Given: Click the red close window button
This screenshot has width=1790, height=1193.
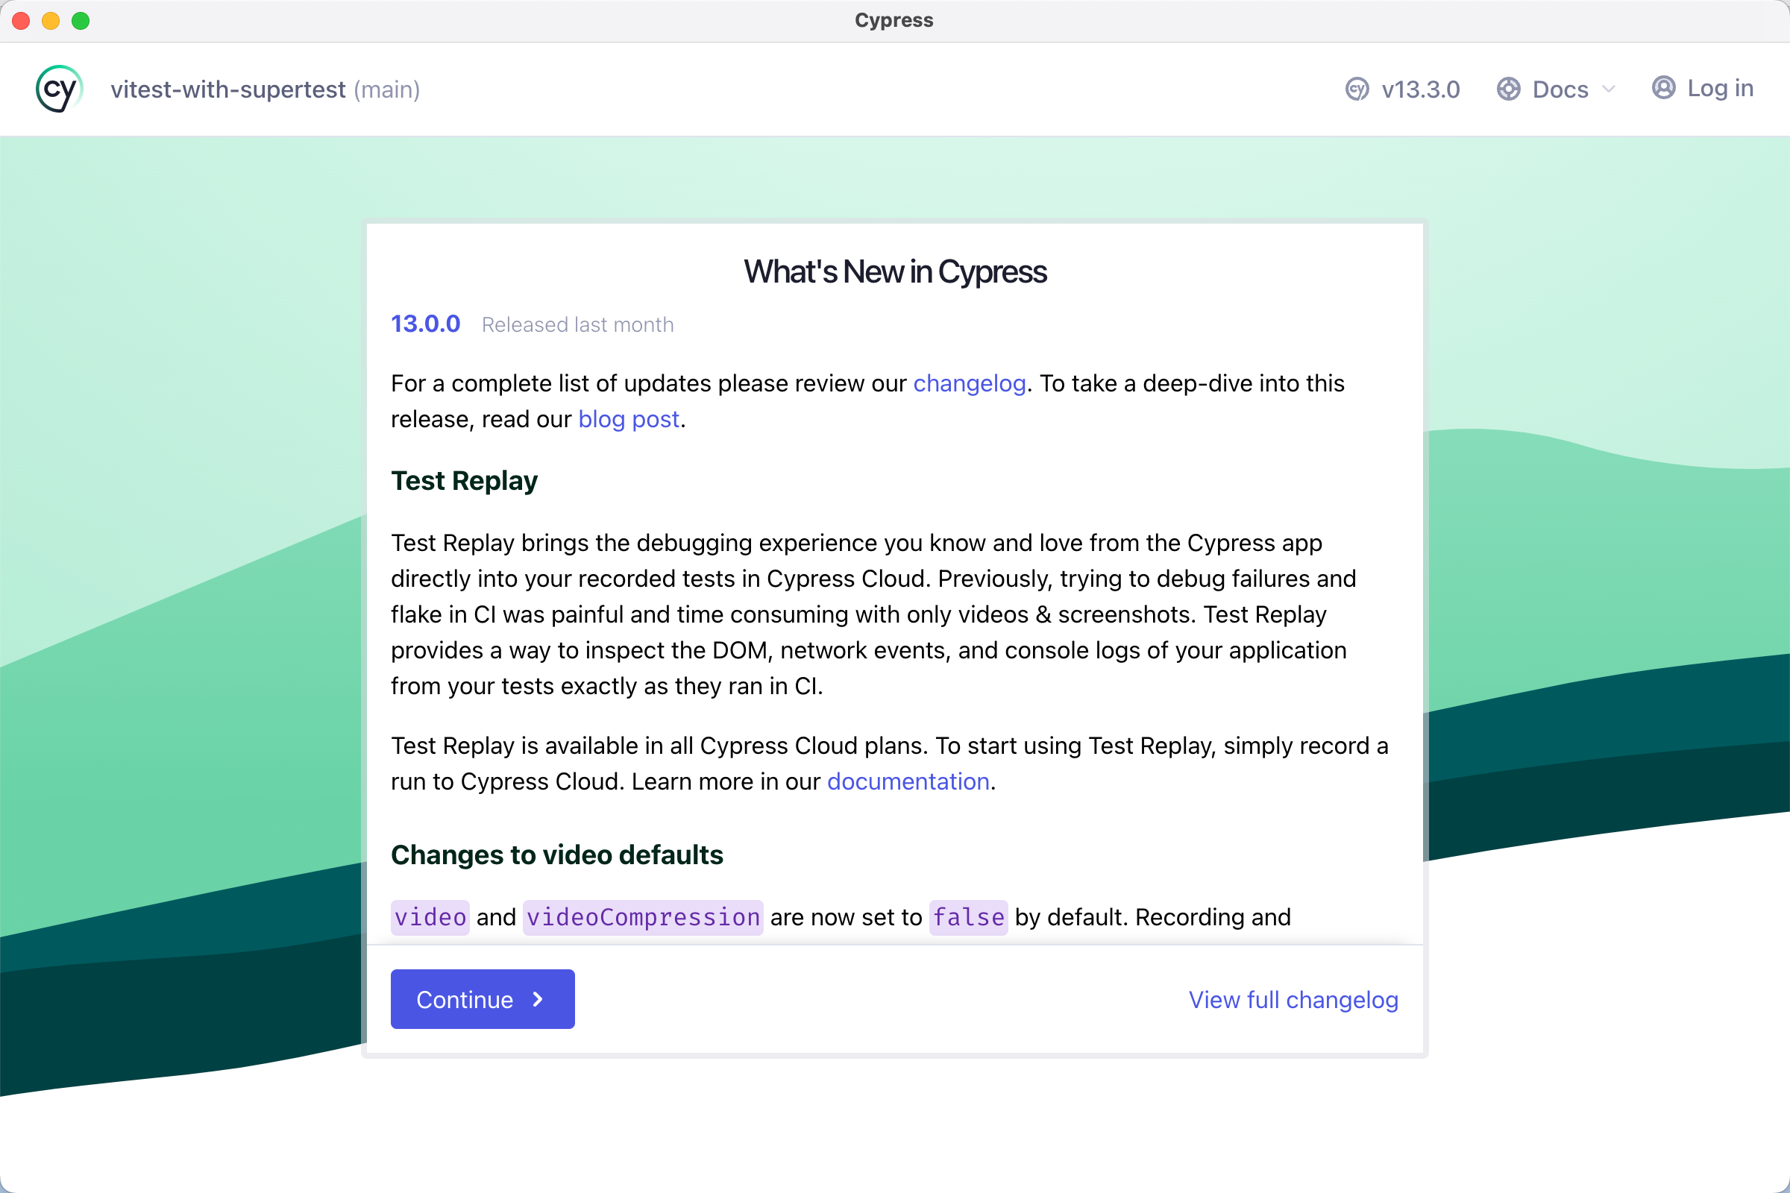Looking at the screenshot, I should pos(22,21).
